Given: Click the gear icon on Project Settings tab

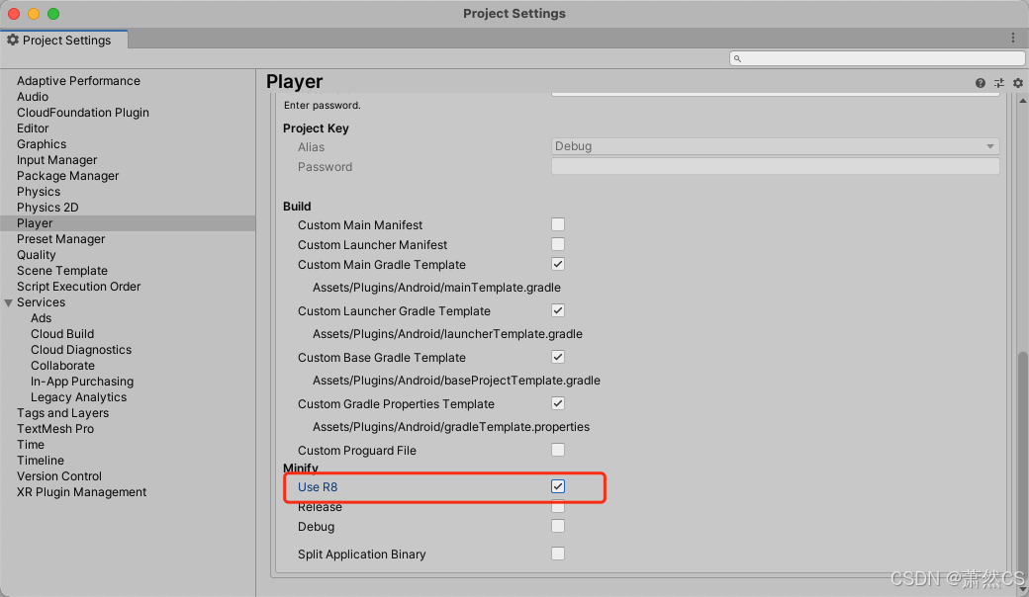Looking at the screenshot, I should tap(13, 40).
